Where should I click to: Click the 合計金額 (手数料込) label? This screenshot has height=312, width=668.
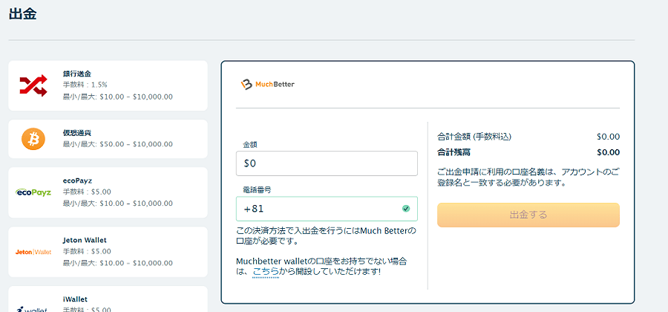(x=474, y=137)
